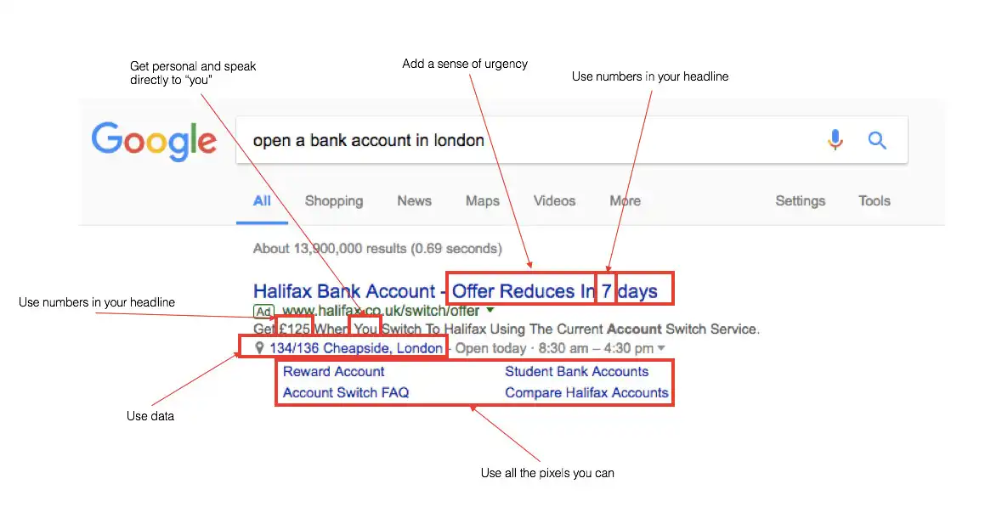The width and height of the screenshot is (1002, 529).
Task: Open the More search options menu
Action: (x=625, y=200)
